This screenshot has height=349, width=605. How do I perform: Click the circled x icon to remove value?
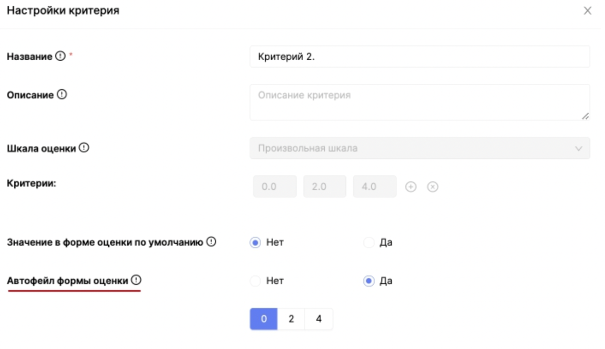click(433, 187)
